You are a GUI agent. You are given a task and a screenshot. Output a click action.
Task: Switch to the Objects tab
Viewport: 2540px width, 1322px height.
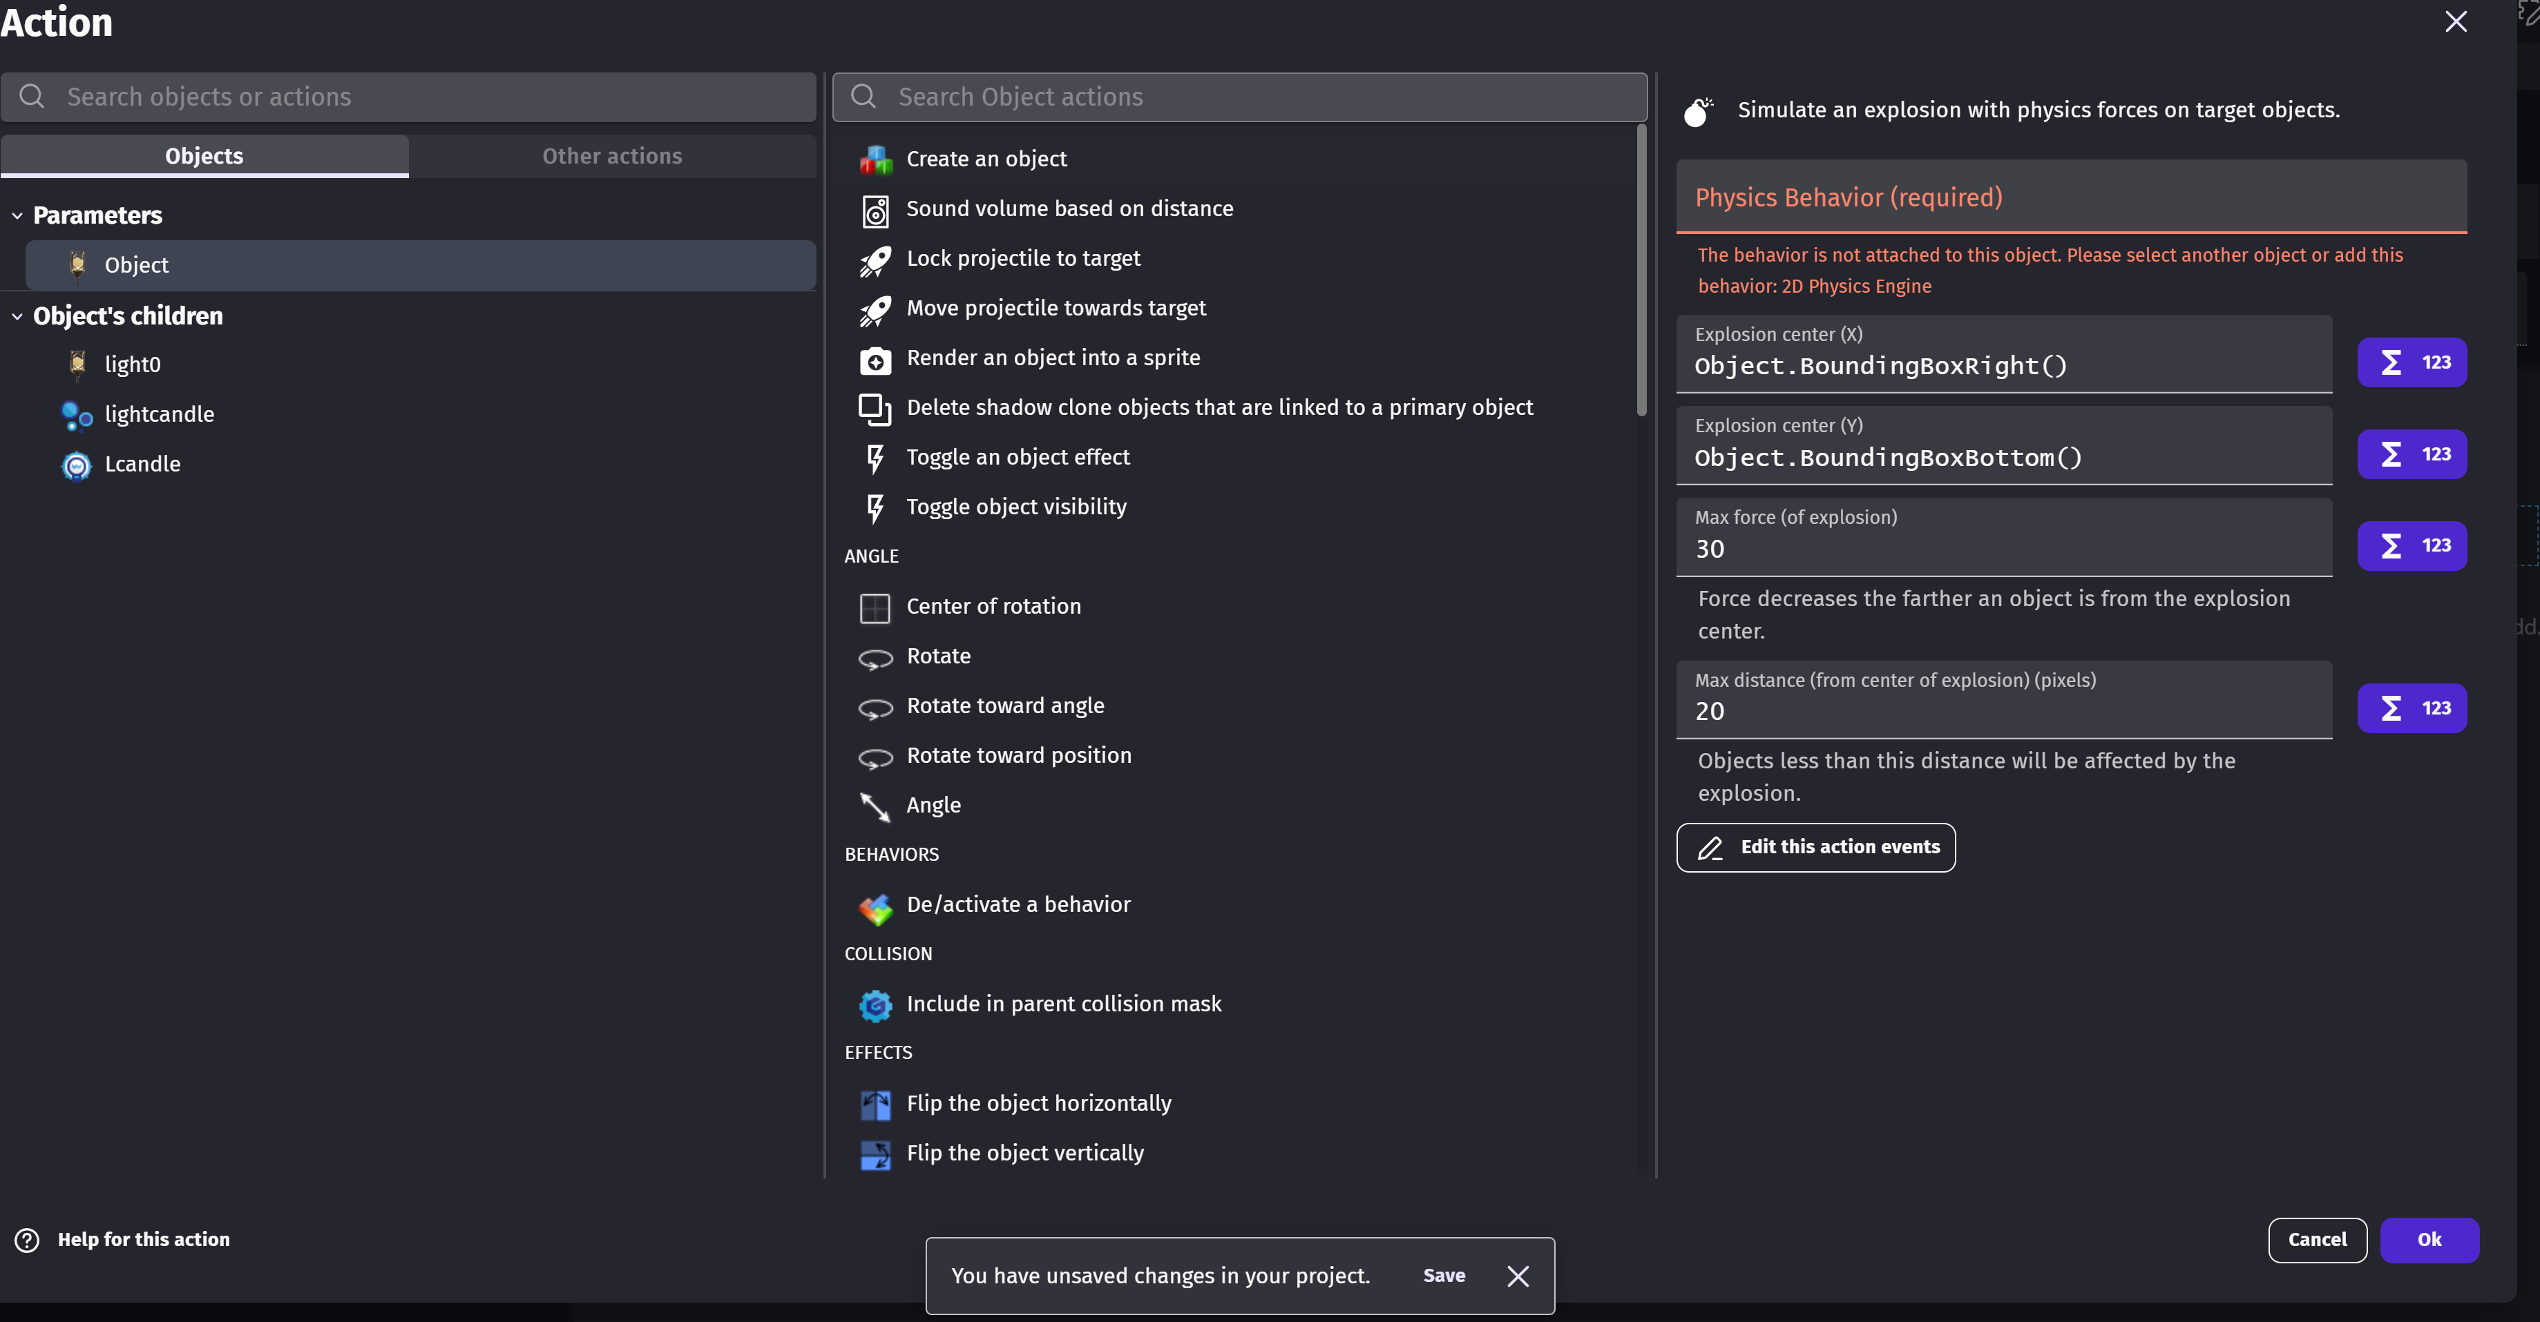[x=204, y=155]
